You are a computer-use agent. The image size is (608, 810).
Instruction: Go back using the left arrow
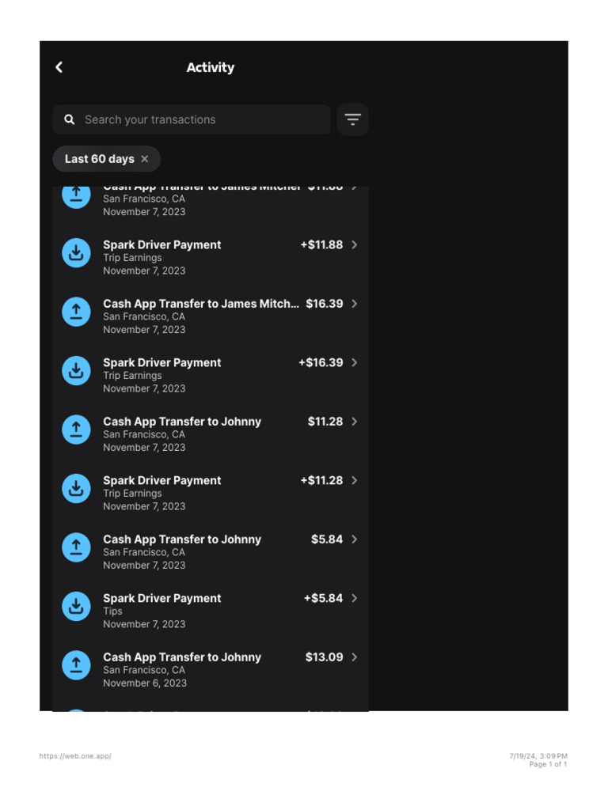coord(59,67)
